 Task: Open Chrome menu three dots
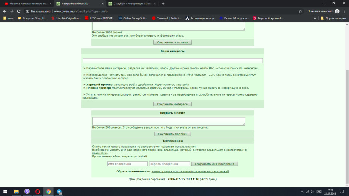click(x=344, y=11)
